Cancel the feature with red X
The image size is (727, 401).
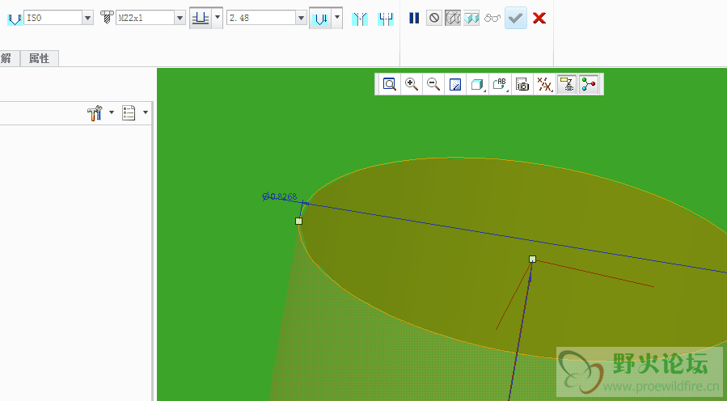[539, 18]
